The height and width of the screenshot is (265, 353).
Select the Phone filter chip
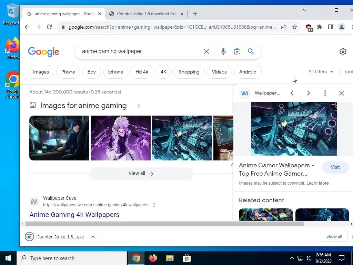[68, 72]
